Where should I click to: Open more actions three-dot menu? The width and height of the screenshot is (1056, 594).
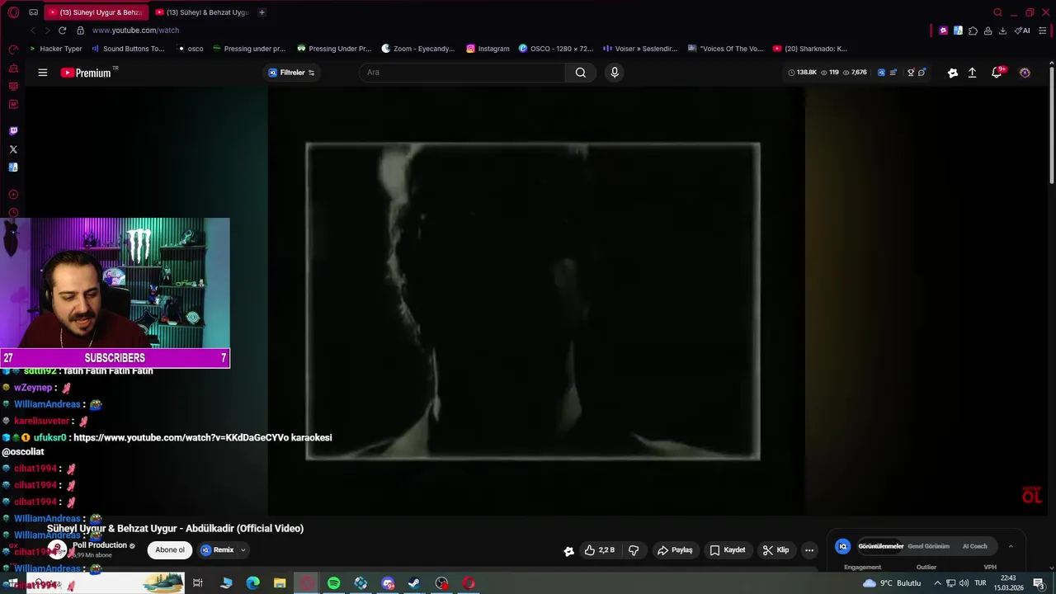click(x=809, y=550)
